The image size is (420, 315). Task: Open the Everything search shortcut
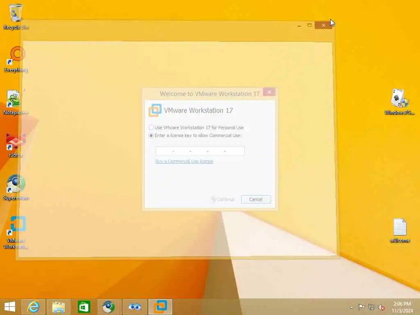coord(16,59)
